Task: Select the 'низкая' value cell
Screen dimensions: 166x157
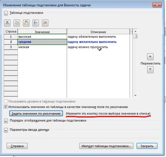Action: [42, 47]
